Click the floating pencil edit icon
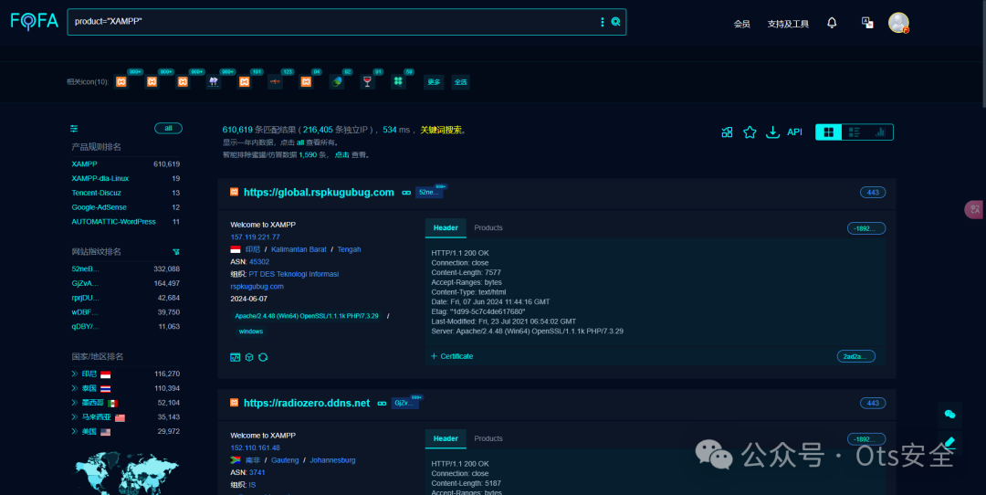986x495 pixels. 950,442
